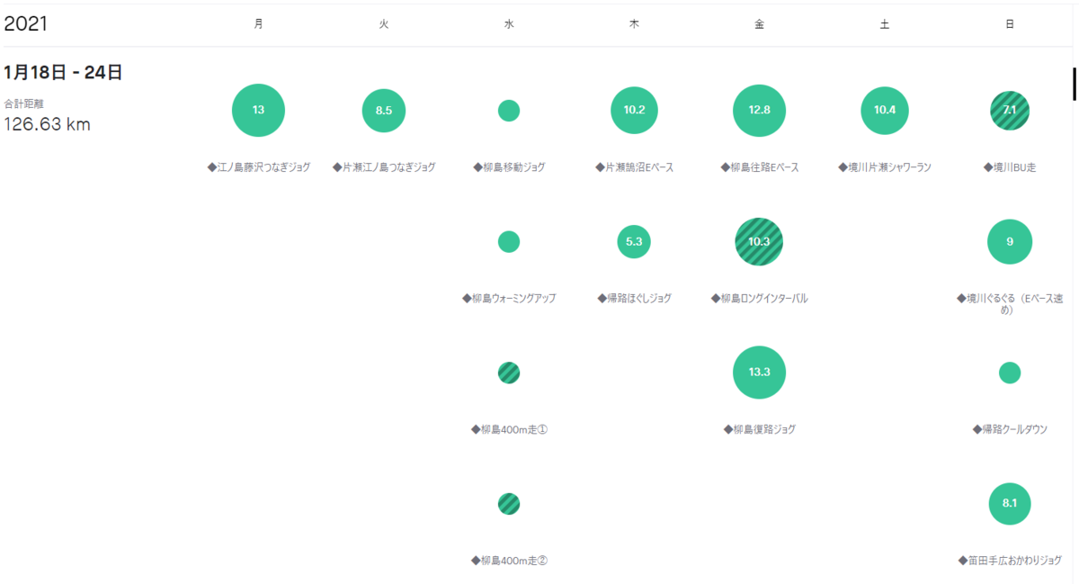Open the 柳島ロングインターバル activity link
1079x584 pixels.
(759, 298)
